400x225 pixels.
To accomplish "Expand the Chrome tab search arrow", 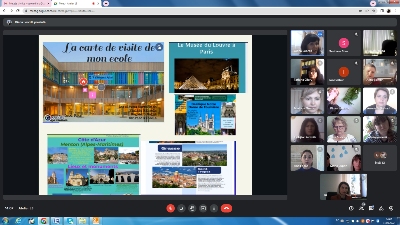I will pyautogui.click(x=373, y=3).
